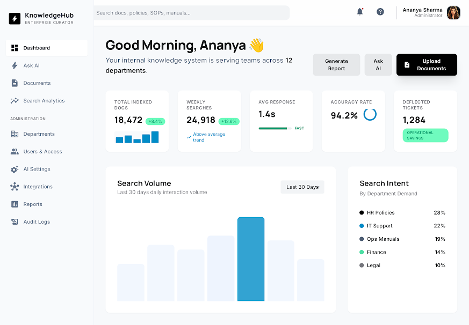The image size is (469, 325).
Task: Click the Generate Report button
Action: point(336,64)
